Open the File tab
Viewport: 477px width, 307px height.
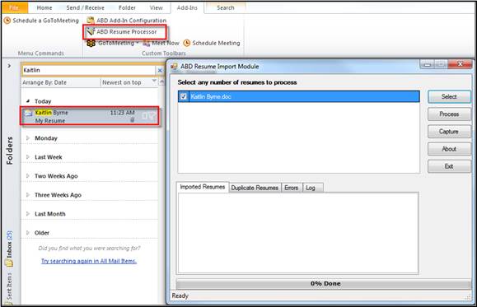tap(14, 7)
